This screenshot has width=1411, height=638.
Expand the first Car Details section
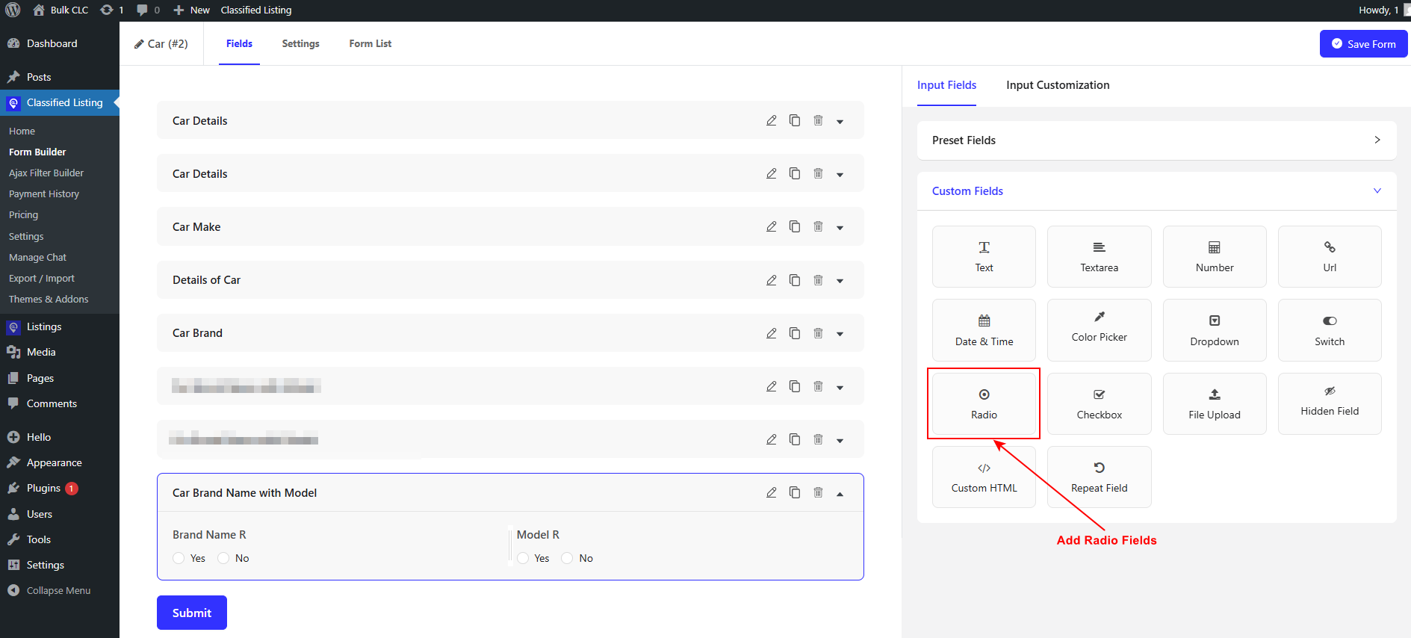(840, 121)
